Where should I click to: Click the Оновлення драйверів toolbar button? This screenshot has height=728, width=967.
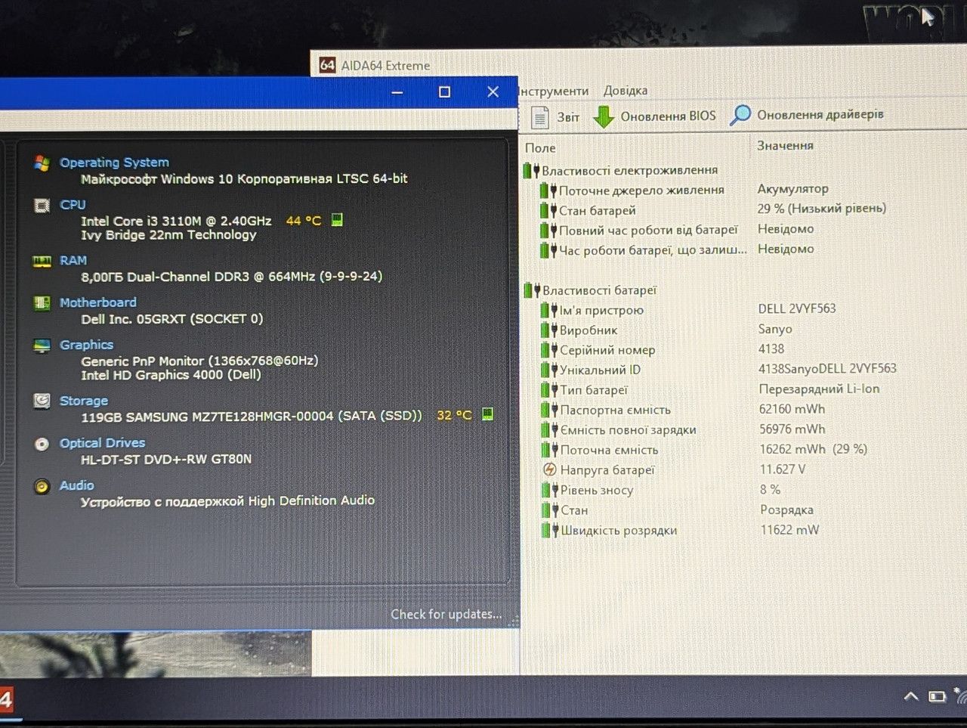(x=807, y=115)
